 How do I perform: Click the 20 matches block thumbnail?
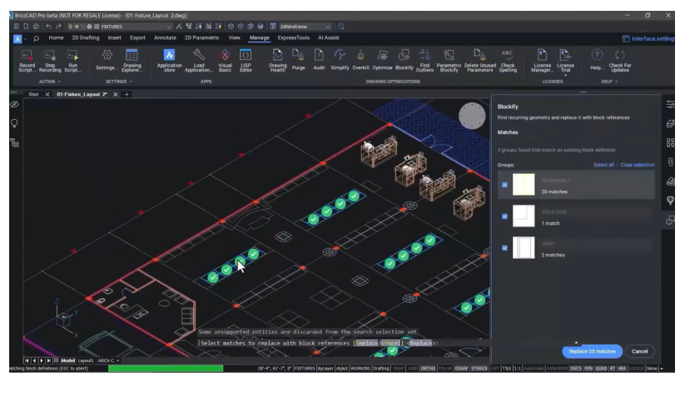pyautogui.click(x=524, y=185)
